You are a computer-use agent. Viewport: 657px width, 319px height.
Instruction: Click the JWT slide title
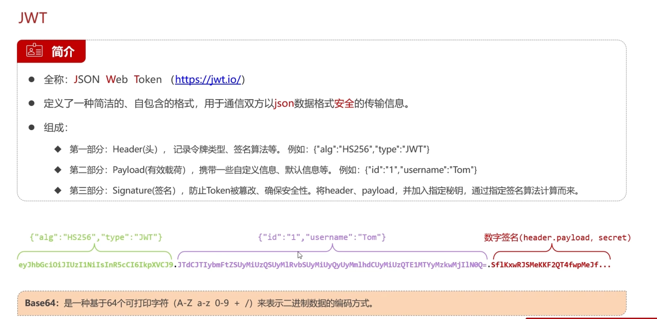pos(33,17)
